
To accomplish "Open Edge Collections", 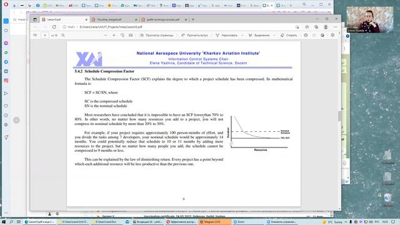I will (x=316, y=27).
